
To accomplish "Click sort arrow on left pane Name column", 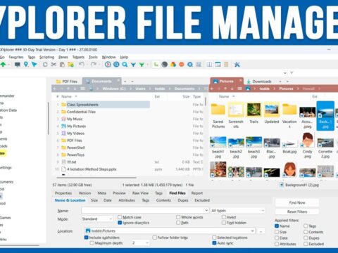I will (x=76, y=96).
